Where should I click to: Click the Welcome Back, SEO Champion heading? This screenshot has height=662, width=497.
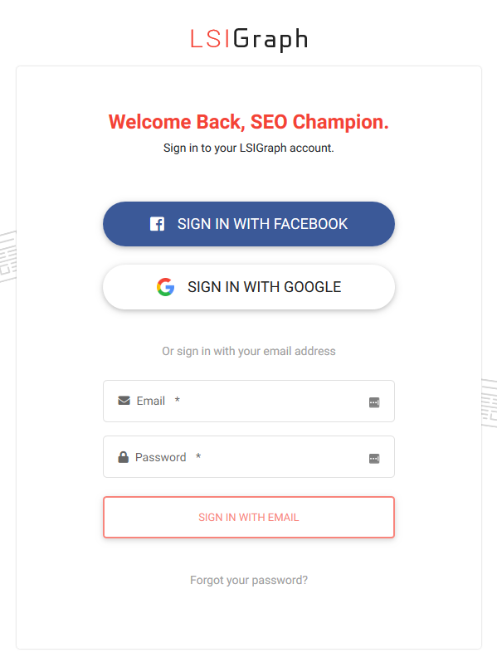[249, 122]
